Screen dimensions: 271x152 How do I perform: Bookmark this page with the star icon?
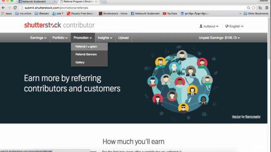253,8
